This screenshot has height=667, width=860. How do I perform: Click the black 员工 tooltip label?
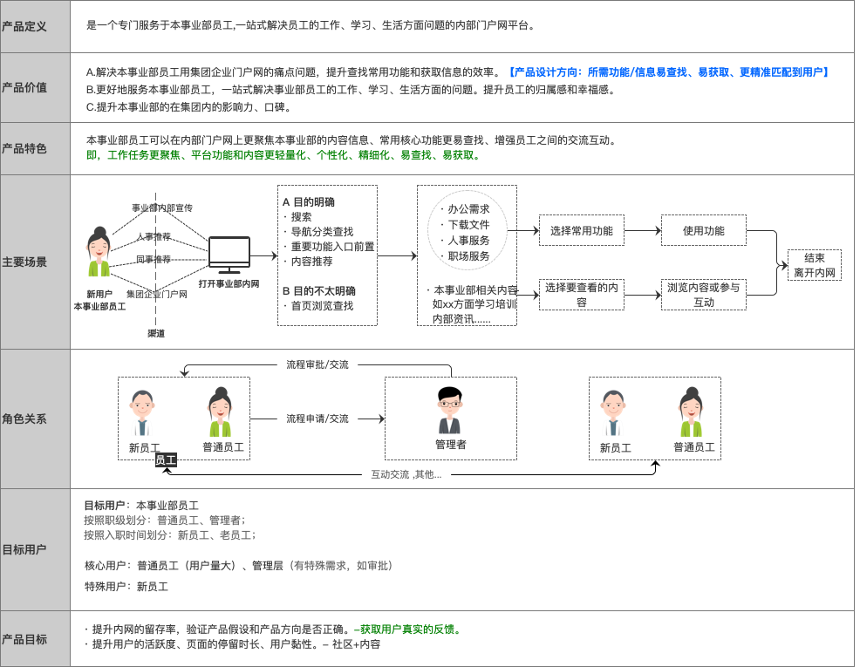[x=166, y=459]
